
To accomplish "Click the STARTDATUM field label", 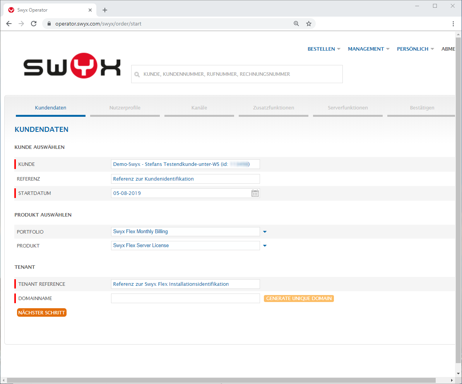I will 34,193.
